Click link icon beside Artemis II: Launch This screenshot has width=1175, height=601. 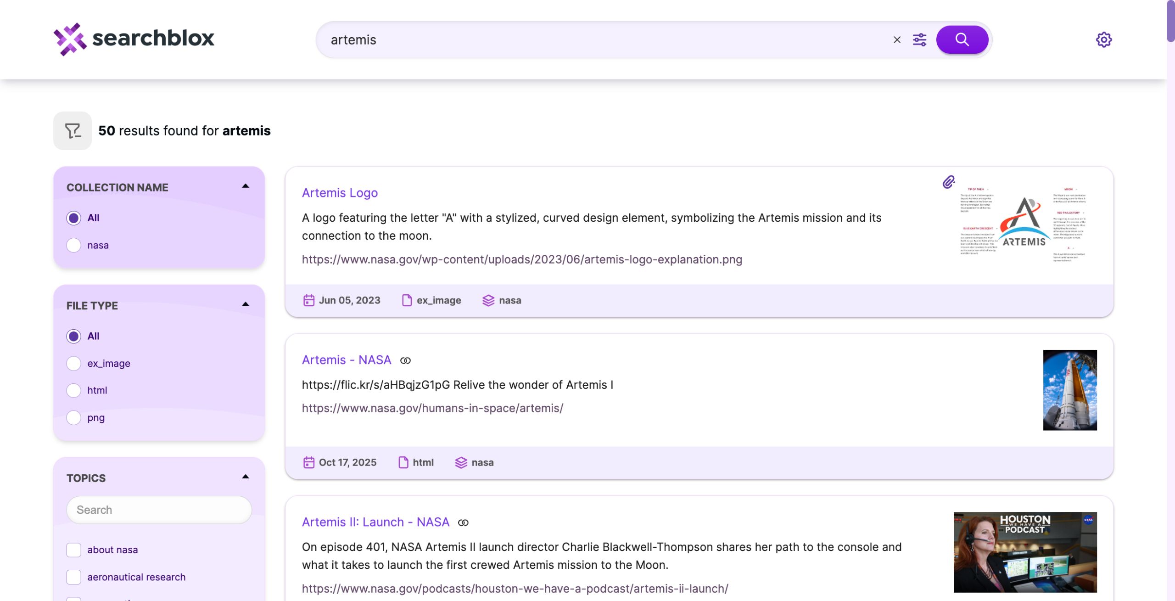pos(463,523)
